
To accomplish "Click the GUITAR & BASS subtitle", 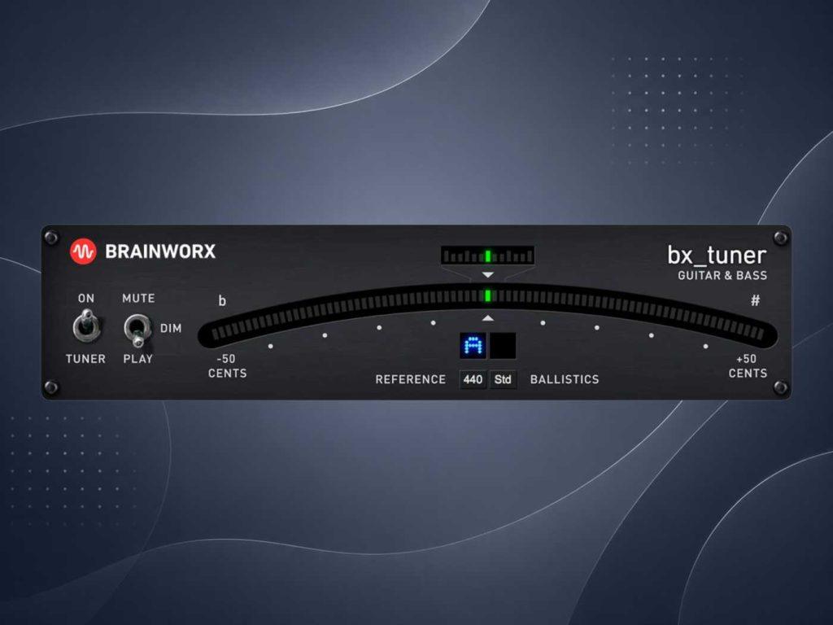I will pos(722,275).
